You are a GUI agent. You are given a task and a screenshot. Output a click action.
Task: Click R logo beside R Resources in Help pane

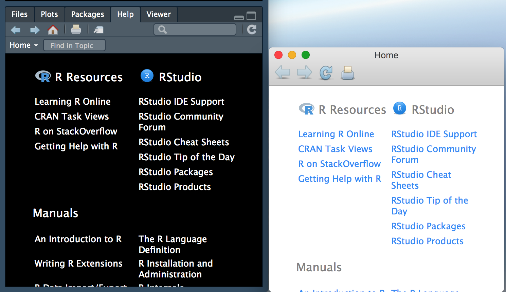point(43,76)
